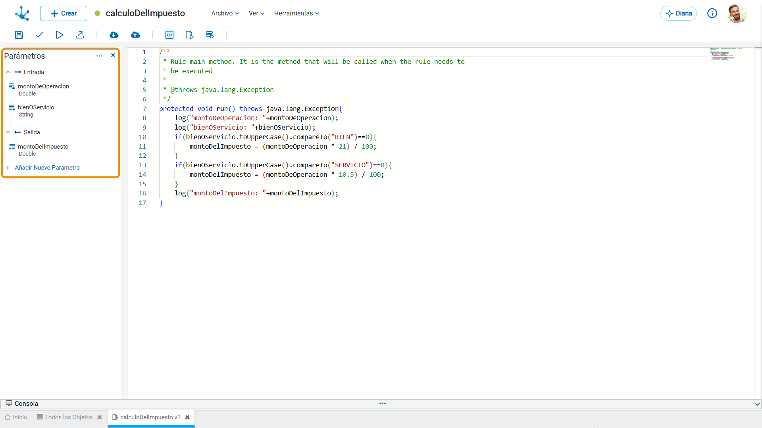This screenshot has height=428, width=762.
Task: Validate the rule with the checkmark icon
Action: [39, 35]
